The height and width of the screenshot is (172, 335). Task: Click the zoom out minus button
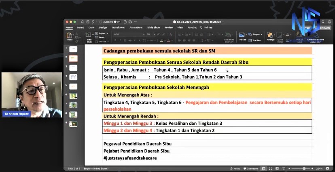pos(290,169)
